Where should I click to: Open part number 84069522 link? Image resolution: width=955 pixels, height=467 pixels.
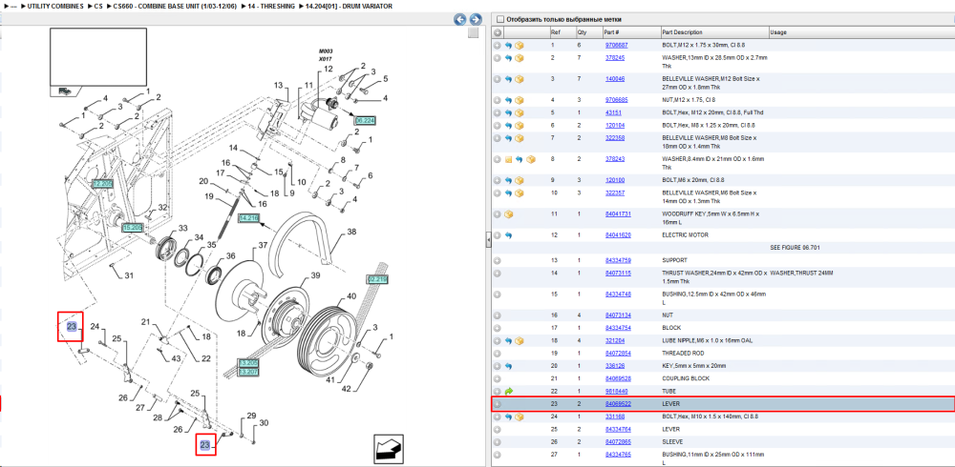pyautogui.click(x=618, y=404)
